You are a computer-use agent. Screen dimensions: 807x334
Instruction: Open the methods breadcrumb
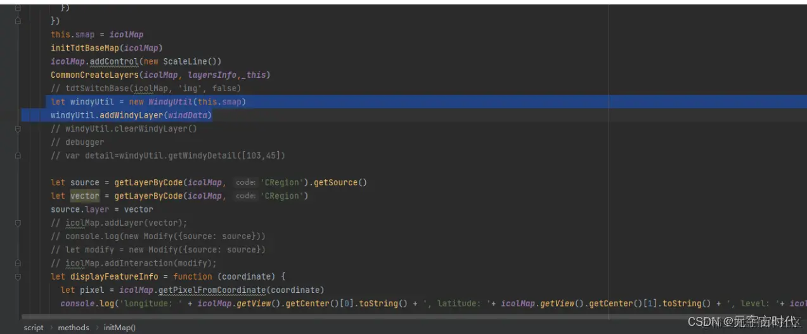(74, 328)
